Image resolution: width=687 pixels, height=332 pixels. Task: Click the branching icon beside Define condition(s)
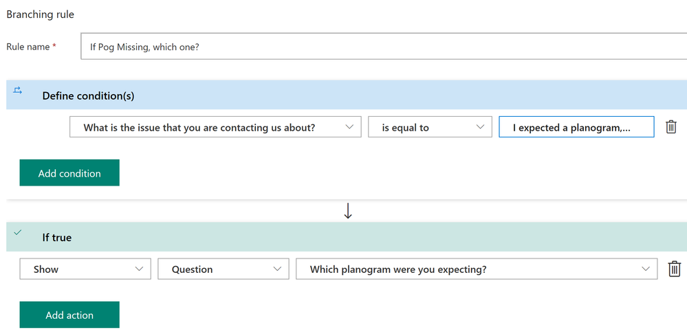(x=18, y=90)
